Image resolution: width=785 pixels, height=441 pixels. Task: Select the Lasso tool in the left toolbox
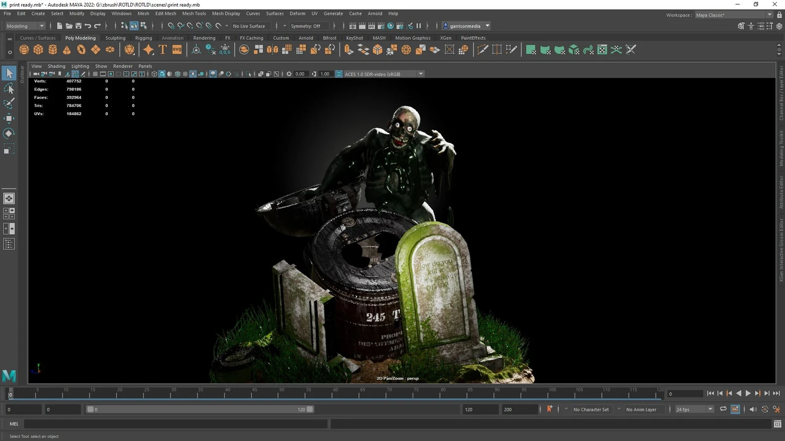coord(9,88)
